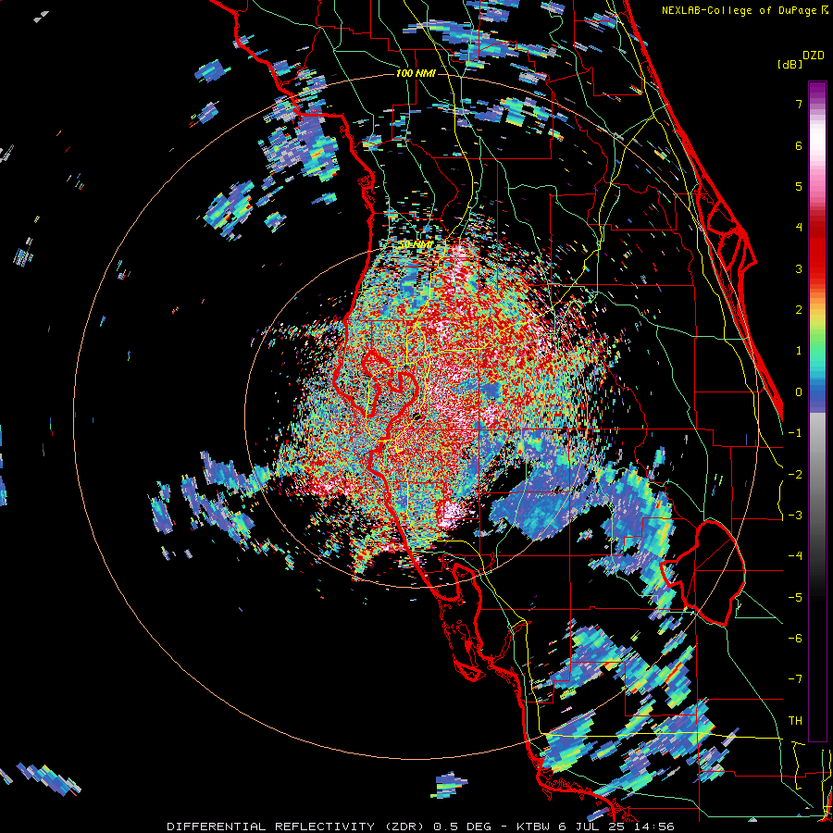Click the [dB] unit label

tap(790, 64)
